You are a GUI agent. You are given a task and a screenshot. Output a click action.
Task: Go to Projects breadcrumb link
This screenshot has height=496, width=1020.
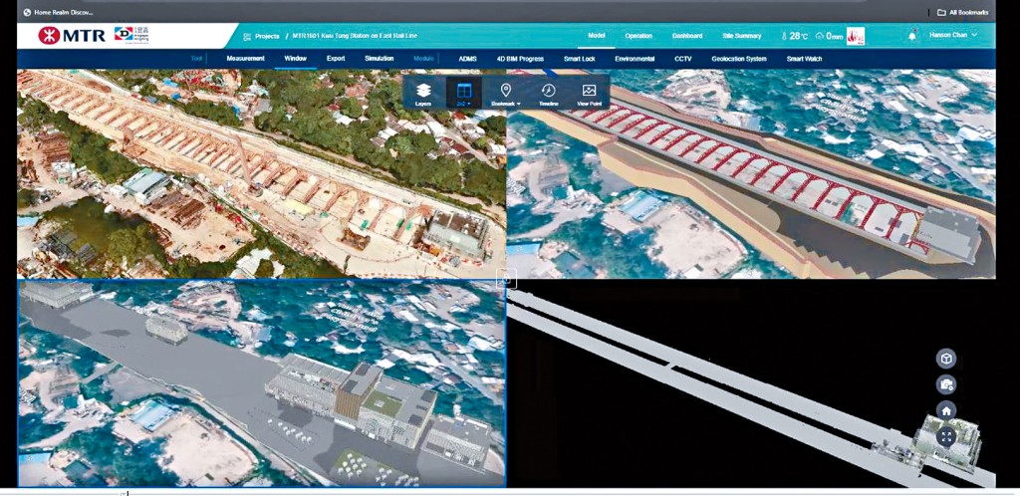click(x=267, y=37)
